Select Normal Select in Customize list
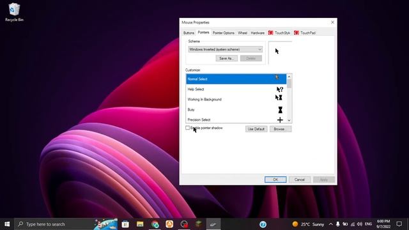Viewport: 409px width, 230px height. [x=236, y=79]
